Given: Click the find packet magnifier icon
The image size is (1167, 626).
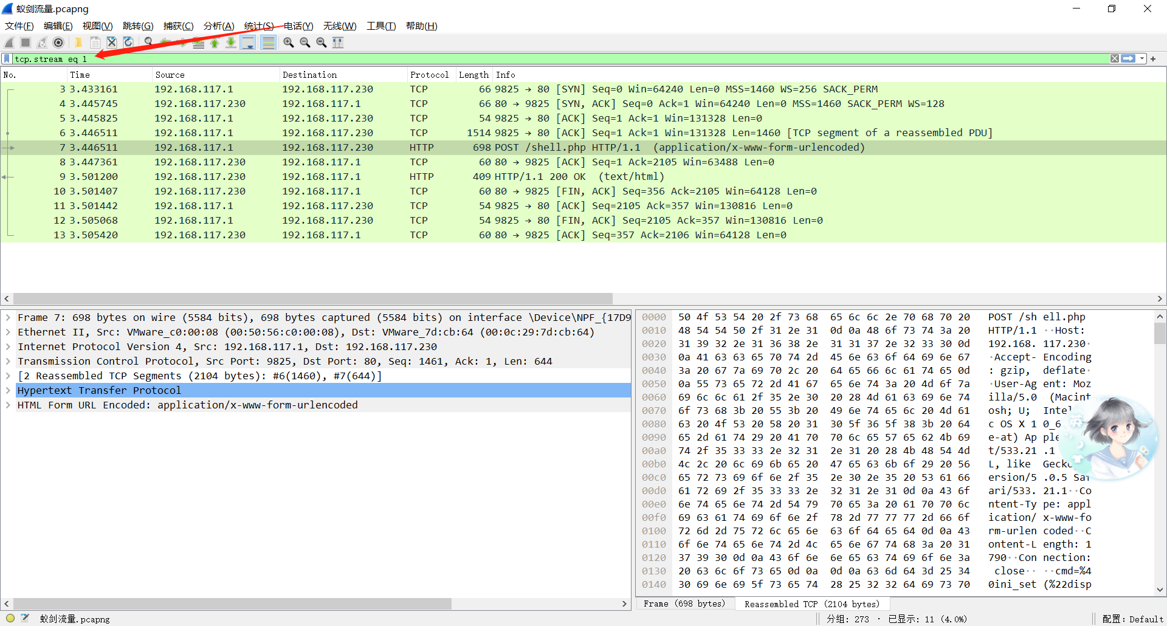Looking at the screenshot, I should [149, 43].
